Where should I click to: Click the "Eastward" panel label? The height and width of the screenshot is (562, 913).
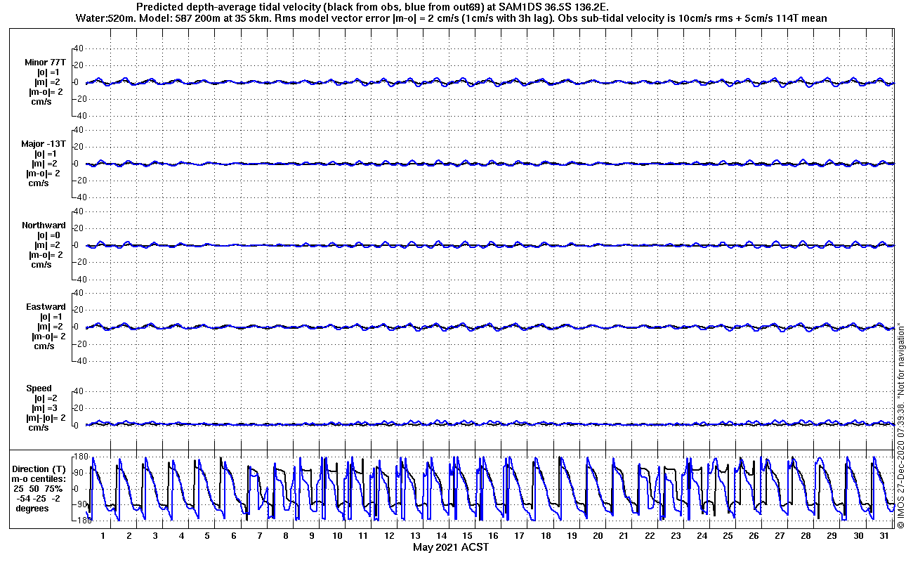pos(46,307)
